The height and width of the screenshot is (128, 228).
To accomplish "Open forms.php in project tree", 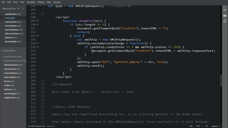I will pos(9,81).
